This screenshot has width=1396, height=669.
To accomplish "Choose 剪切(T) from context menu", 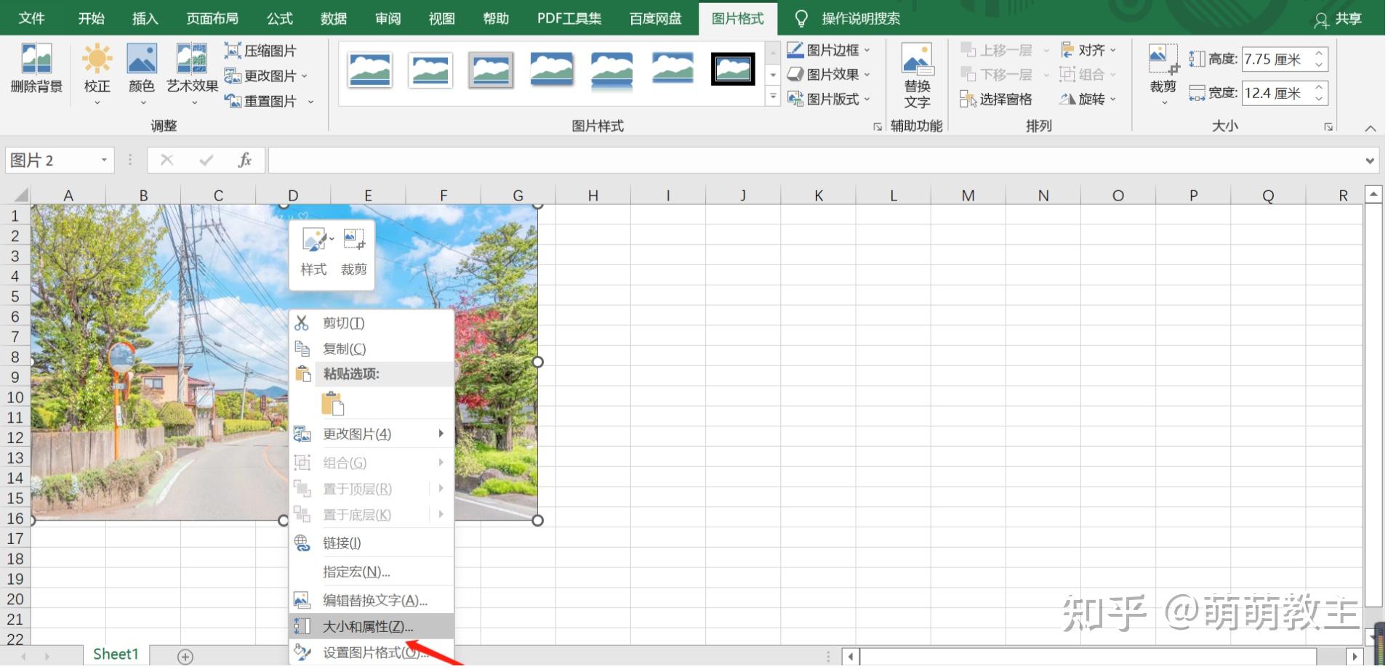I will coord(372,323).
